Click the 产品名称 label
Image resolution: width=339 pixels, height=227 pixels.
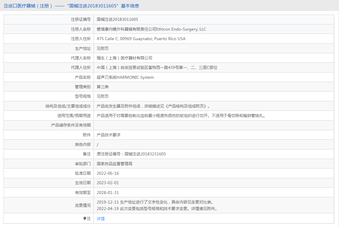[x=83, y=77]
